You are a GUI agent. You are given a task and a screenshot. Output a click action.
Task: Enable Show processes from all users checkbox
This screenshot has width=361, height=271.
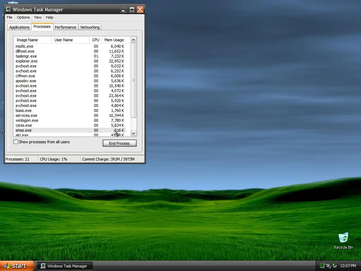16,142
